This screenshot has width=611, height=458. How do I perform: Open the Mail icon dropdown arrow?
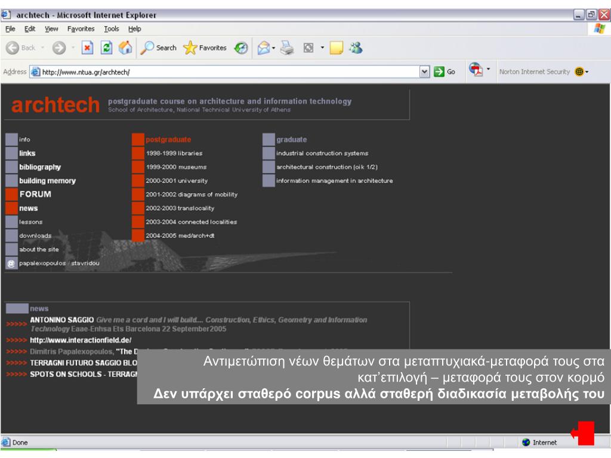(x=273, y=48)
